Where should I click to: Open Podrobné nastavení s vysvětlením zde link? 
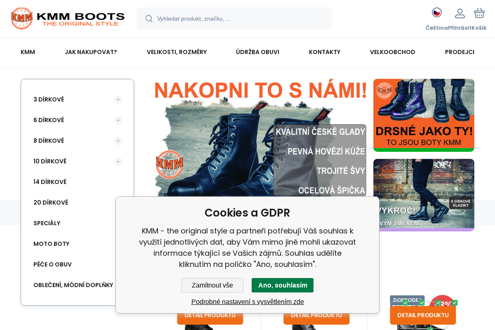pyautogui.click(x=247, y=302)
